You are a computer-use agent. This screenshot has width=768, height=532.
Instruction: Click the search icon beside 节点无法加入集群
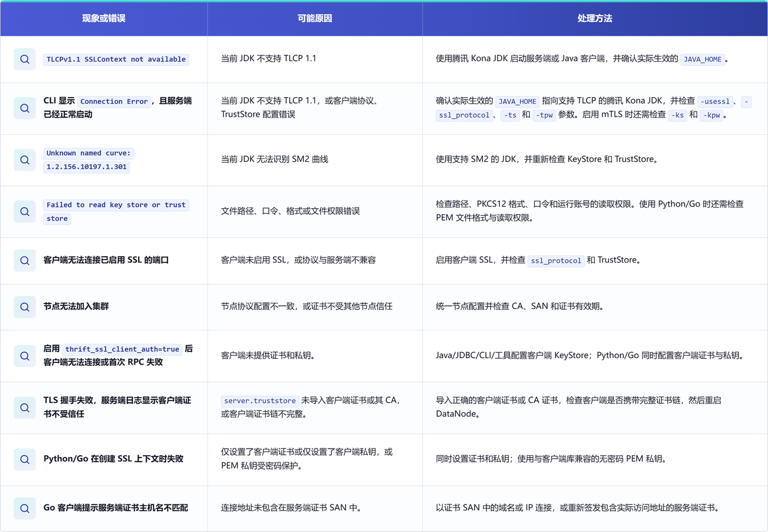[25, 306]
